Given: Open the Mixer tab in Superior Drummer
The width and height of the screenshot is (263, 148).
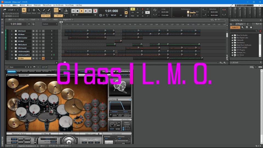Looking at the screenshot, I should point(19,72).
